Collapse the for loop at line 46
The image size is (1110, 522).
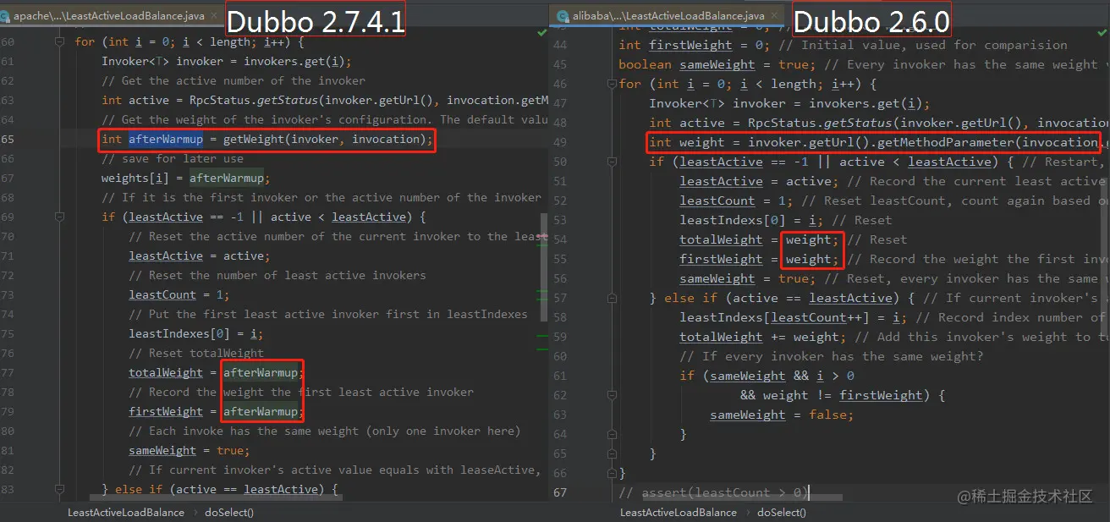[612, 84]
